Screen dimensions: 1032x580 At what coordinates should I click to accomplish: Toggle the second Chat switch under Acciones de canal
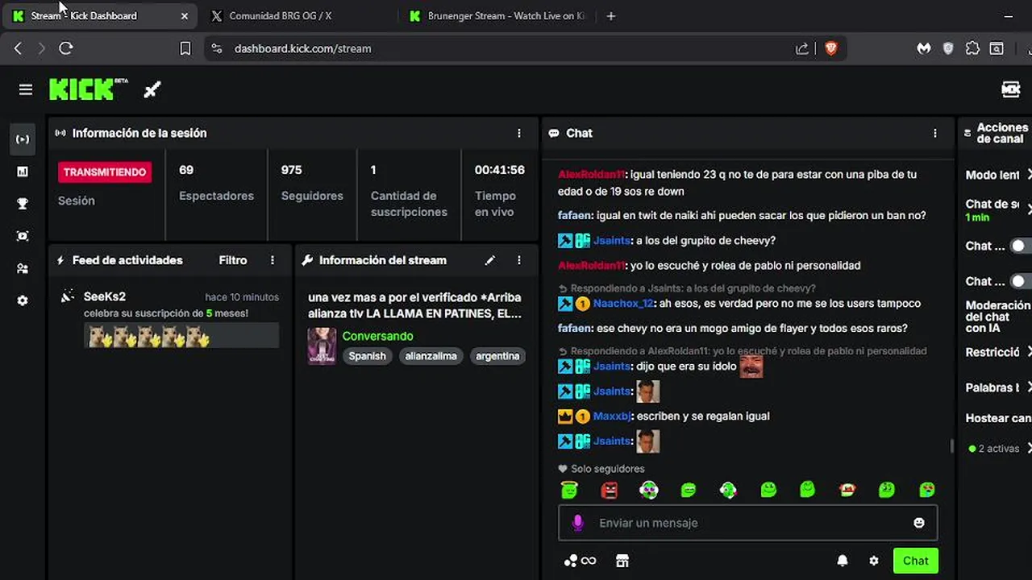tap(1021, 281)
